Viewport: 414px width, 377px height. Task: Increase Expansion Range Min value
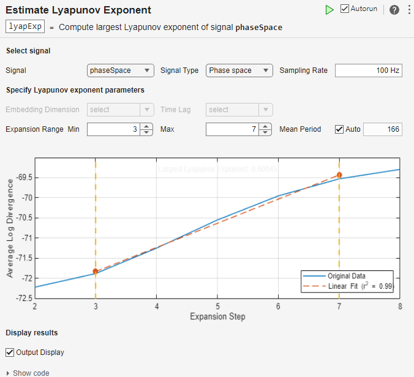click(146, 126)
